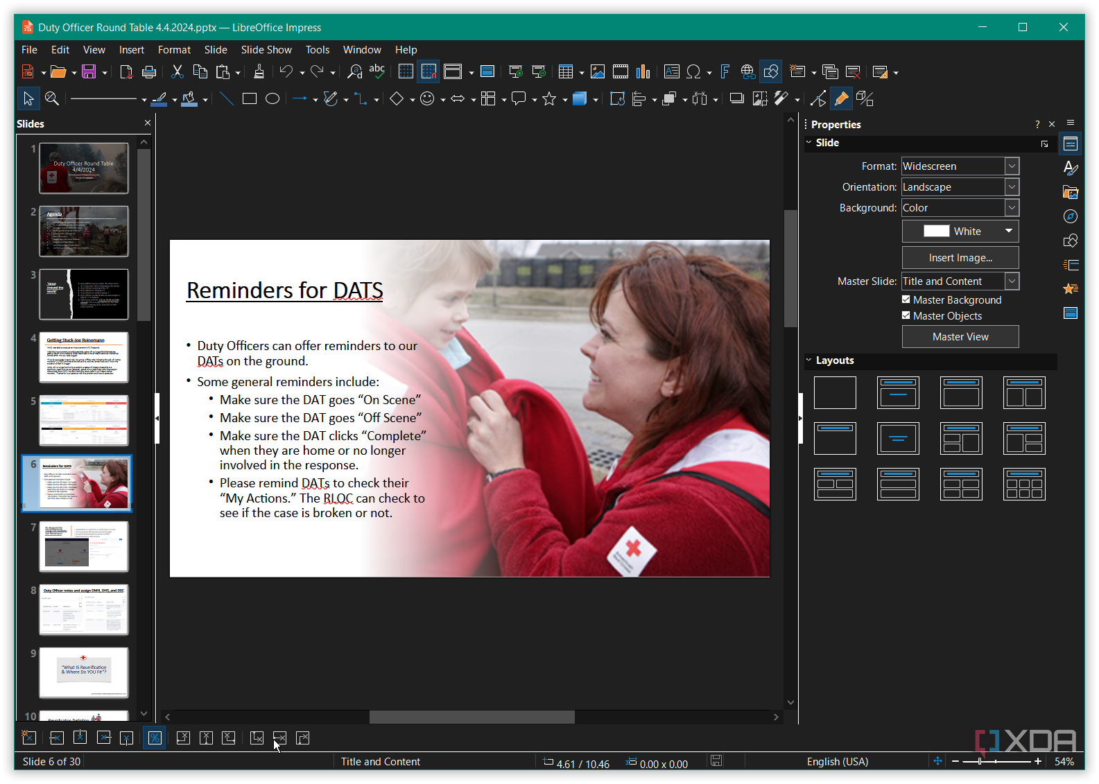
Task: Open the Format menu
Action: pyautogui.click(x=174, y=50)
